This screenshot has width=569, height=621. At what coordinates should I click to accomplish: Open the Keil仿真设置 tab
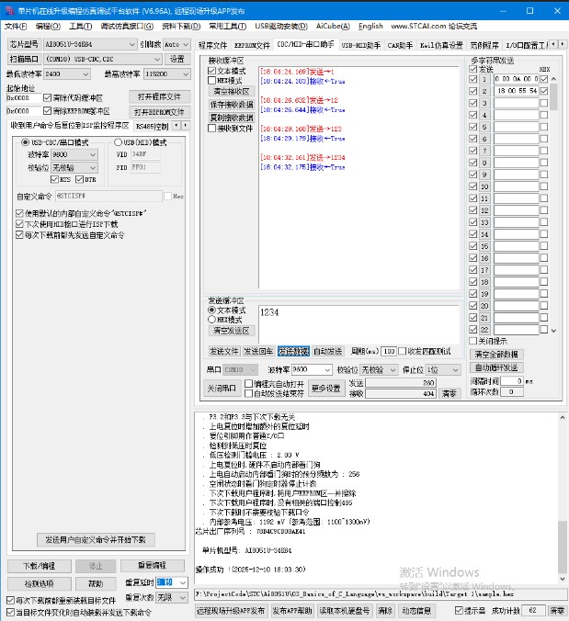pos(441,45)
